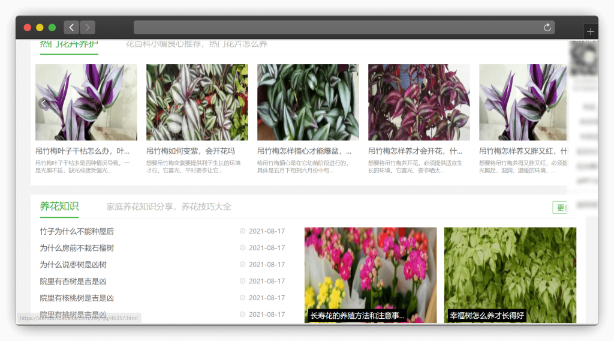Reload the page using the refresh icon
This screenshot has width=614, height=341.
547,28
